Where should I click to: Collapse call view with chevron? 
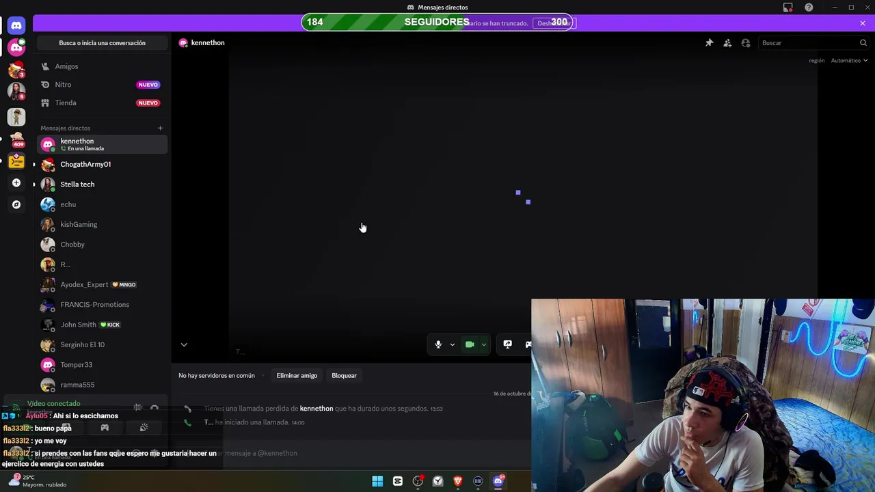click(184, 345)
